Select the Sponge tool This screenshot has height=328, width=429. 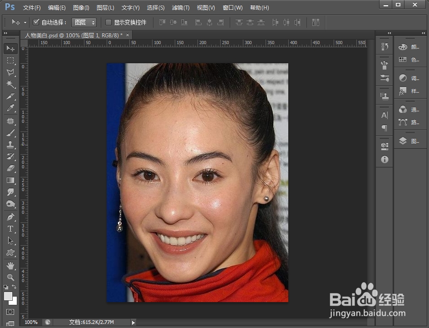click(10, 204)
